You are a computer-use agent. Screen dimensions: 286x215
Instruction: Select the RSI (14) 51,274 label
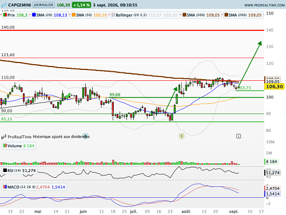[19, 170]
